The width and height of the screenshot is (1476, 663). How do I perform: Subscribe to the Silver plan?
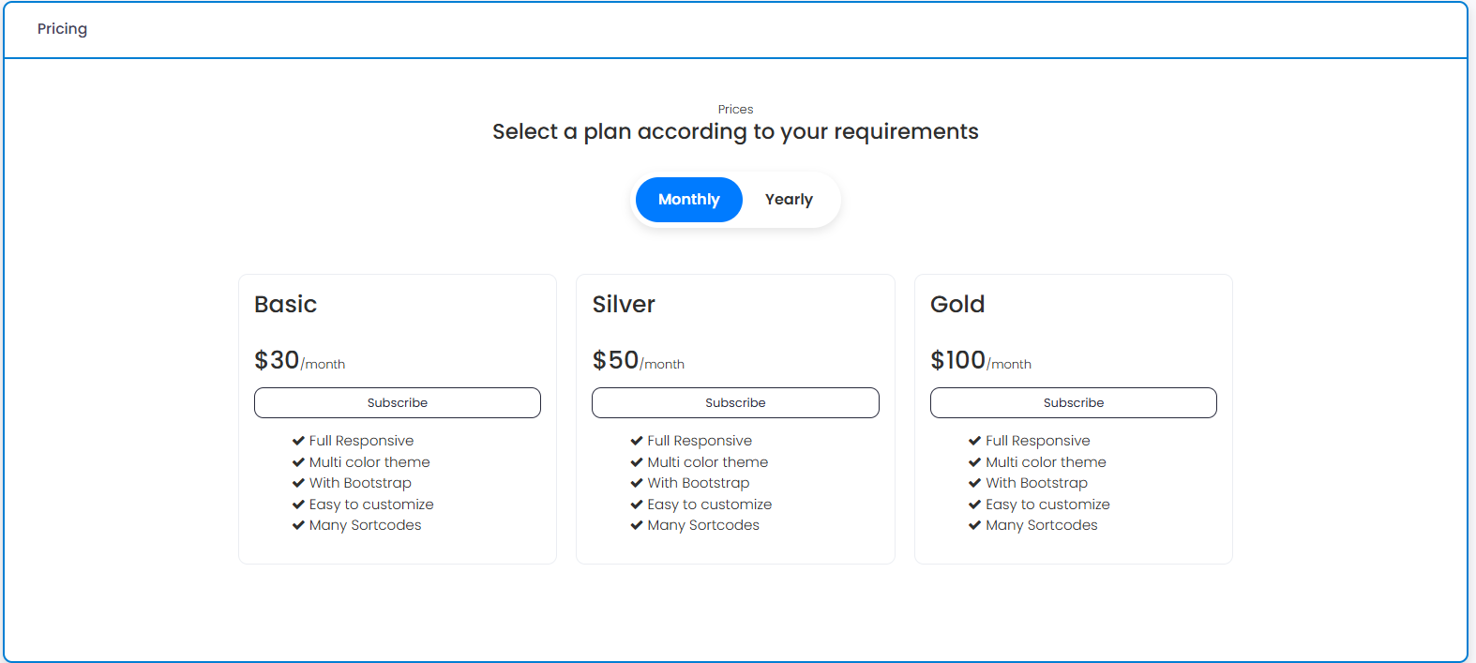(735, 402)
